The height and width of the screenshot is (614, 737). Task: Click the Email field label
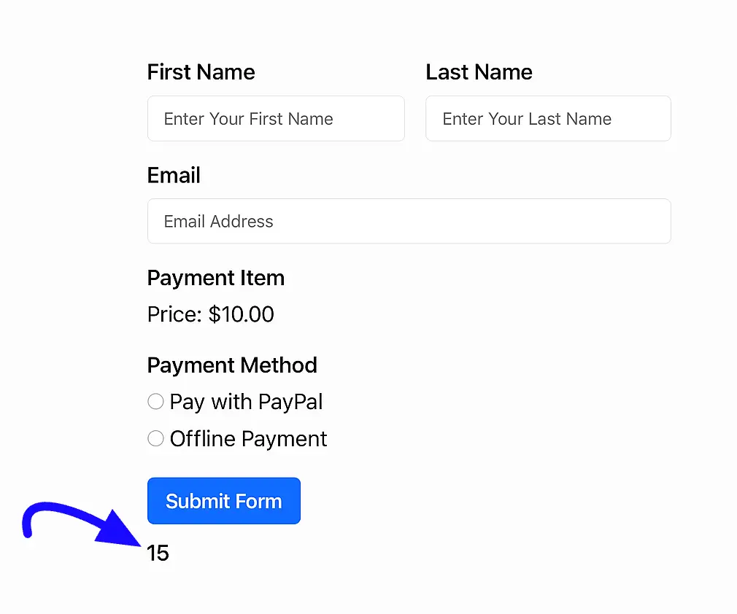point(174,175)
